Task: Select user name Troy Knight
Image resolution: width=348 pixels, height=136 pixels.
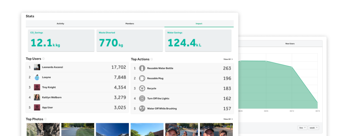Action: coord(49,87)
